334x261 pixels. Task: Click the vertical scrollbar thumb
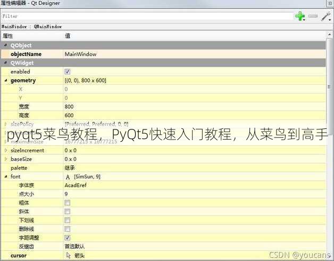[330, 87]
